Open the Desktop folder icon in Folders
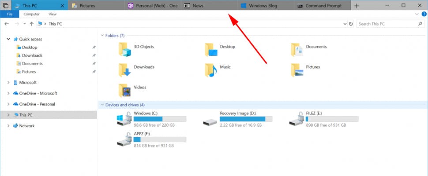428x176 pixels. coord(211,50)
